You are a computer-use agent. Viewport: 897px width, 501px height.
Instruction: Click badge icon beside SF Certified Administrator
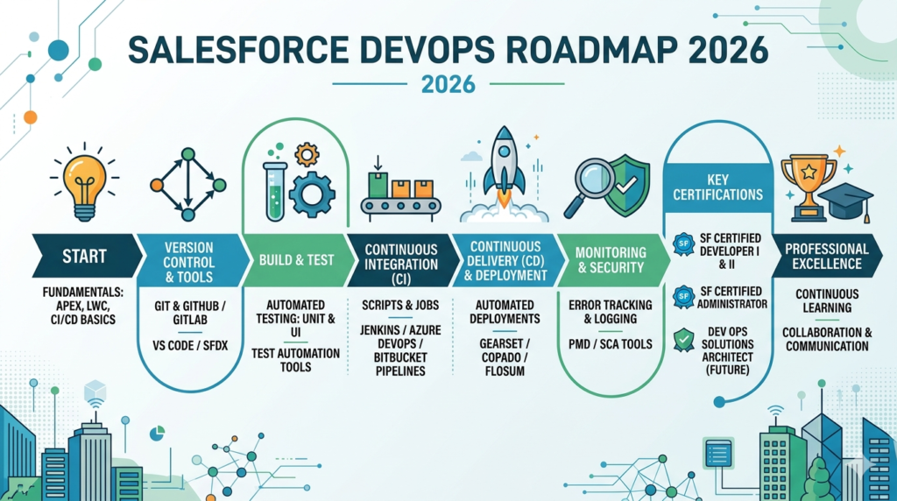coord(684,296)
